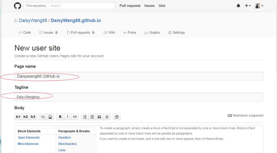Image resolution: width=277 pixels, height=153 pixels.
Task: Open the user avatar menu
Action: [259, 6]
